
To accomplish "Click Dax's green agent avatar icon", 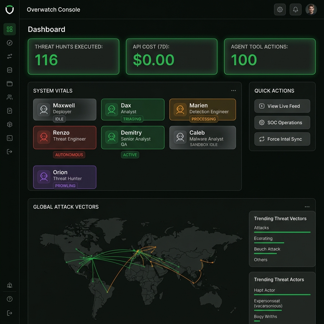I will (x=112, y=109).
